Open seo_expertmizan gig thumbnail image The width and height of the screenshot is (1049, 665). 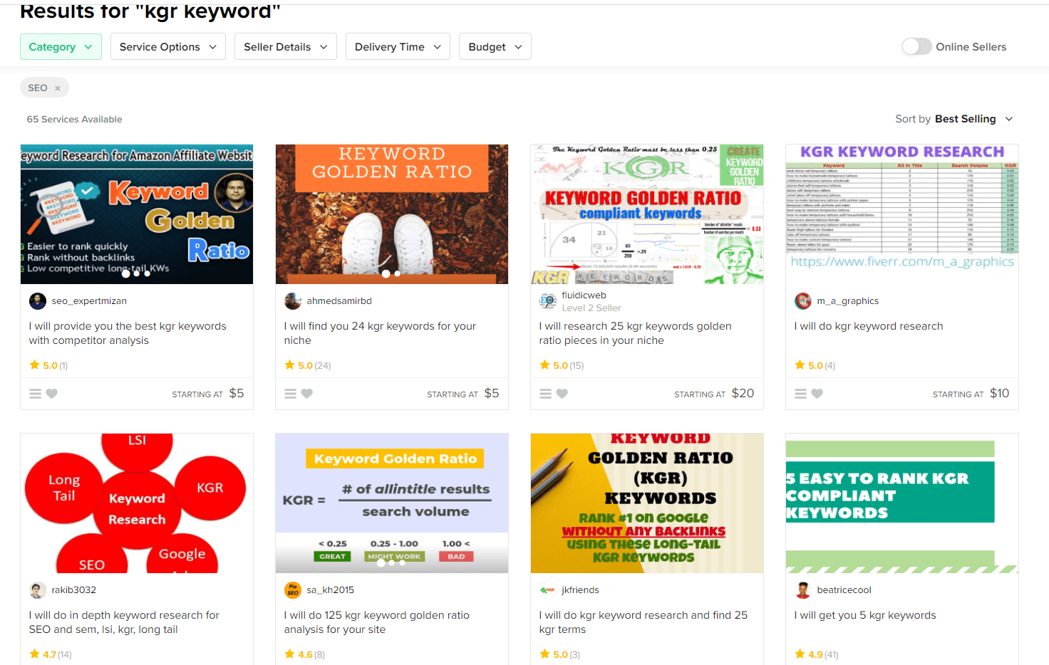click(x=137, y=214)
